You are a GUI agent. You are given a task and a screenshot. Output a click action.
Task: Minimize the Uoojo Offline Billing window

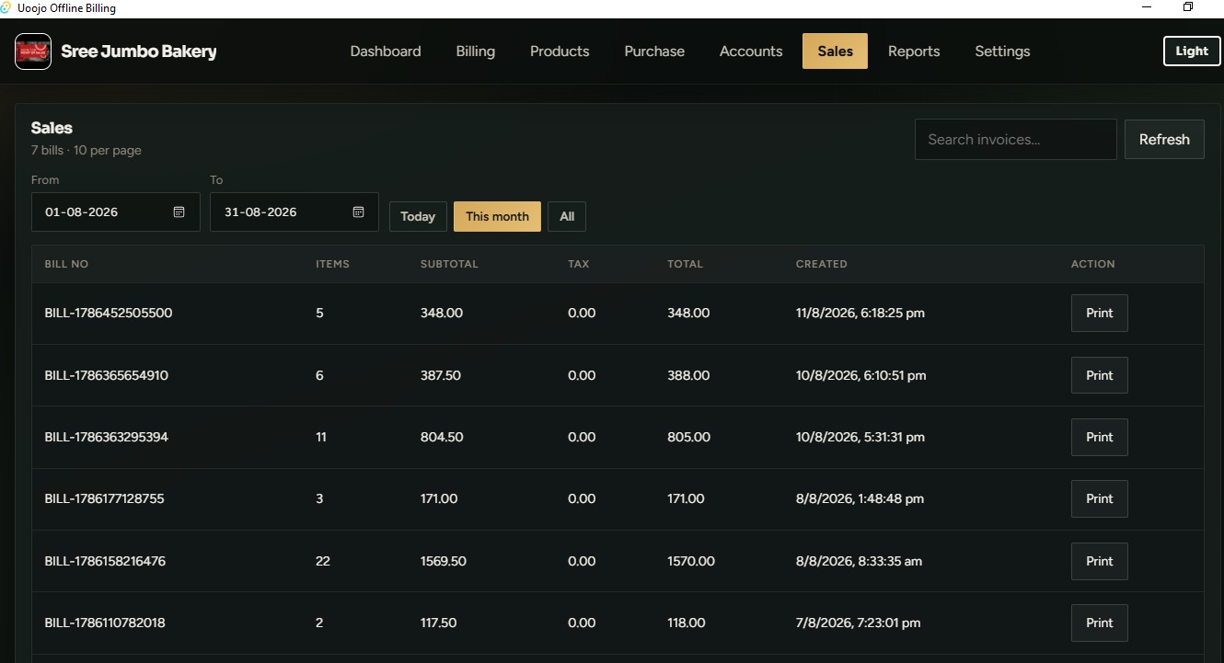(1147, 7)
